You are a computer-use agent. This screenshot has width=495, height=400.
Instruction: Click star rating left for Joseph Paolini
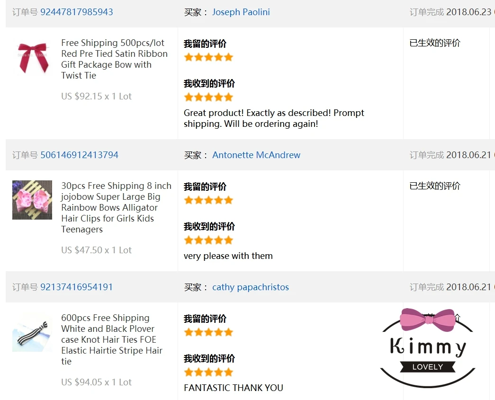(x=208, y=57)
